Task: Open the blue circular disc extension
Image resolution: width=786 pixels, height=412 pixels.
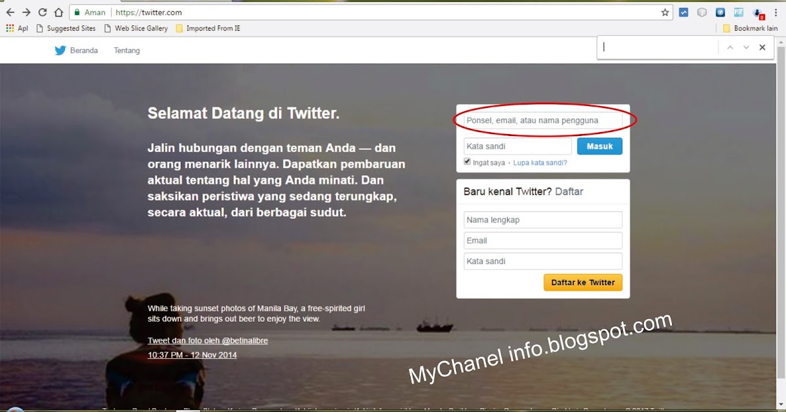Action: (720, 12)
